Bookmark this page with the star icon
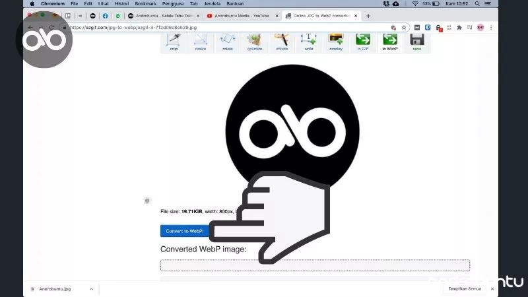 [404, 28]
